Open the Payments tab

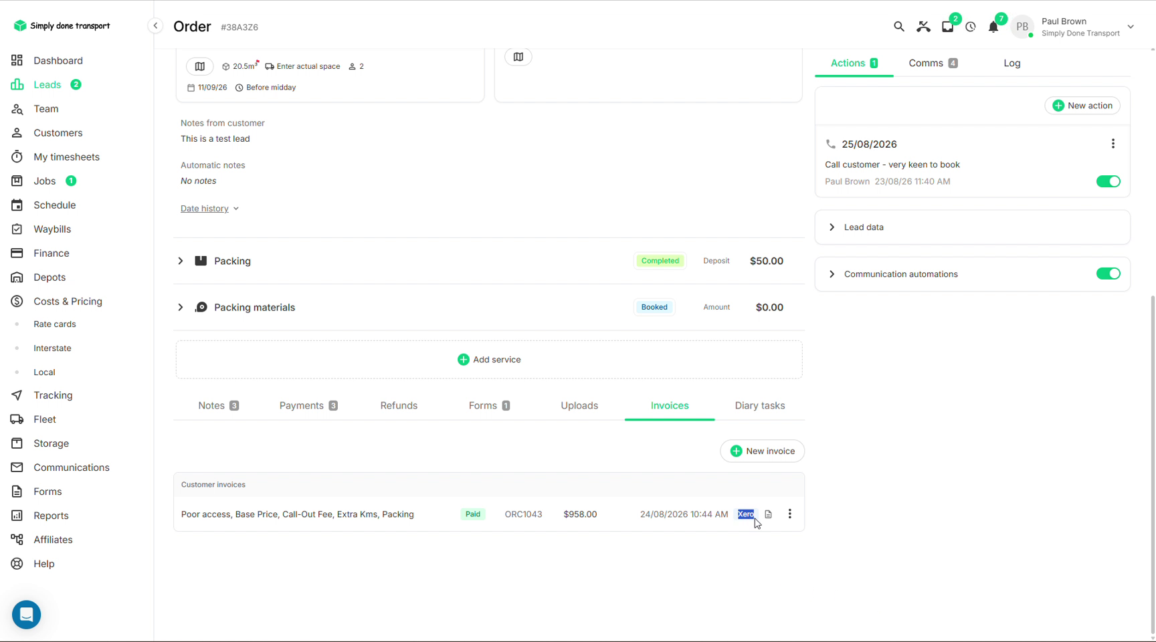[x=308, y=405]
